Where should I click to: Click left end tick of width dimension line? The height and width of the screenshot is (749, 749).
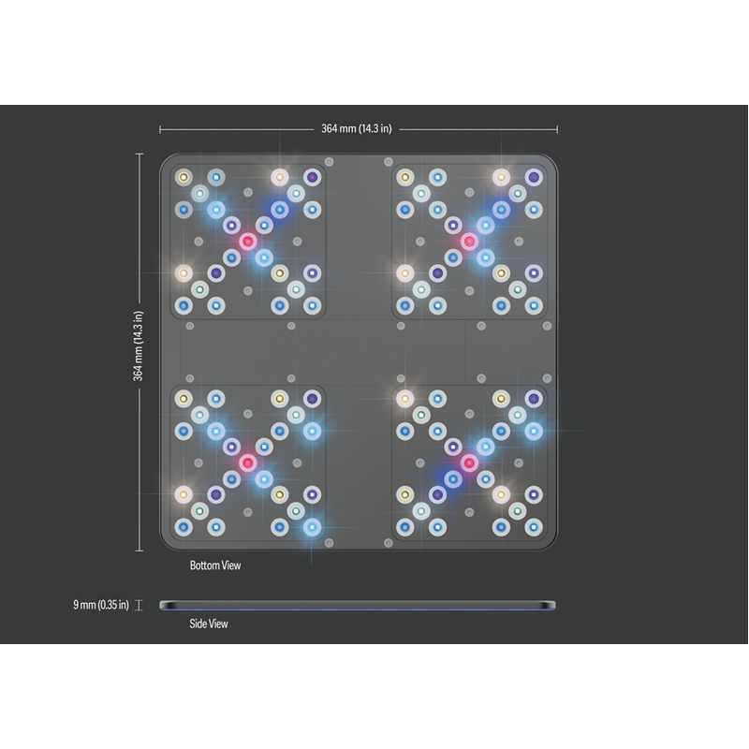(x=160, y=129)
